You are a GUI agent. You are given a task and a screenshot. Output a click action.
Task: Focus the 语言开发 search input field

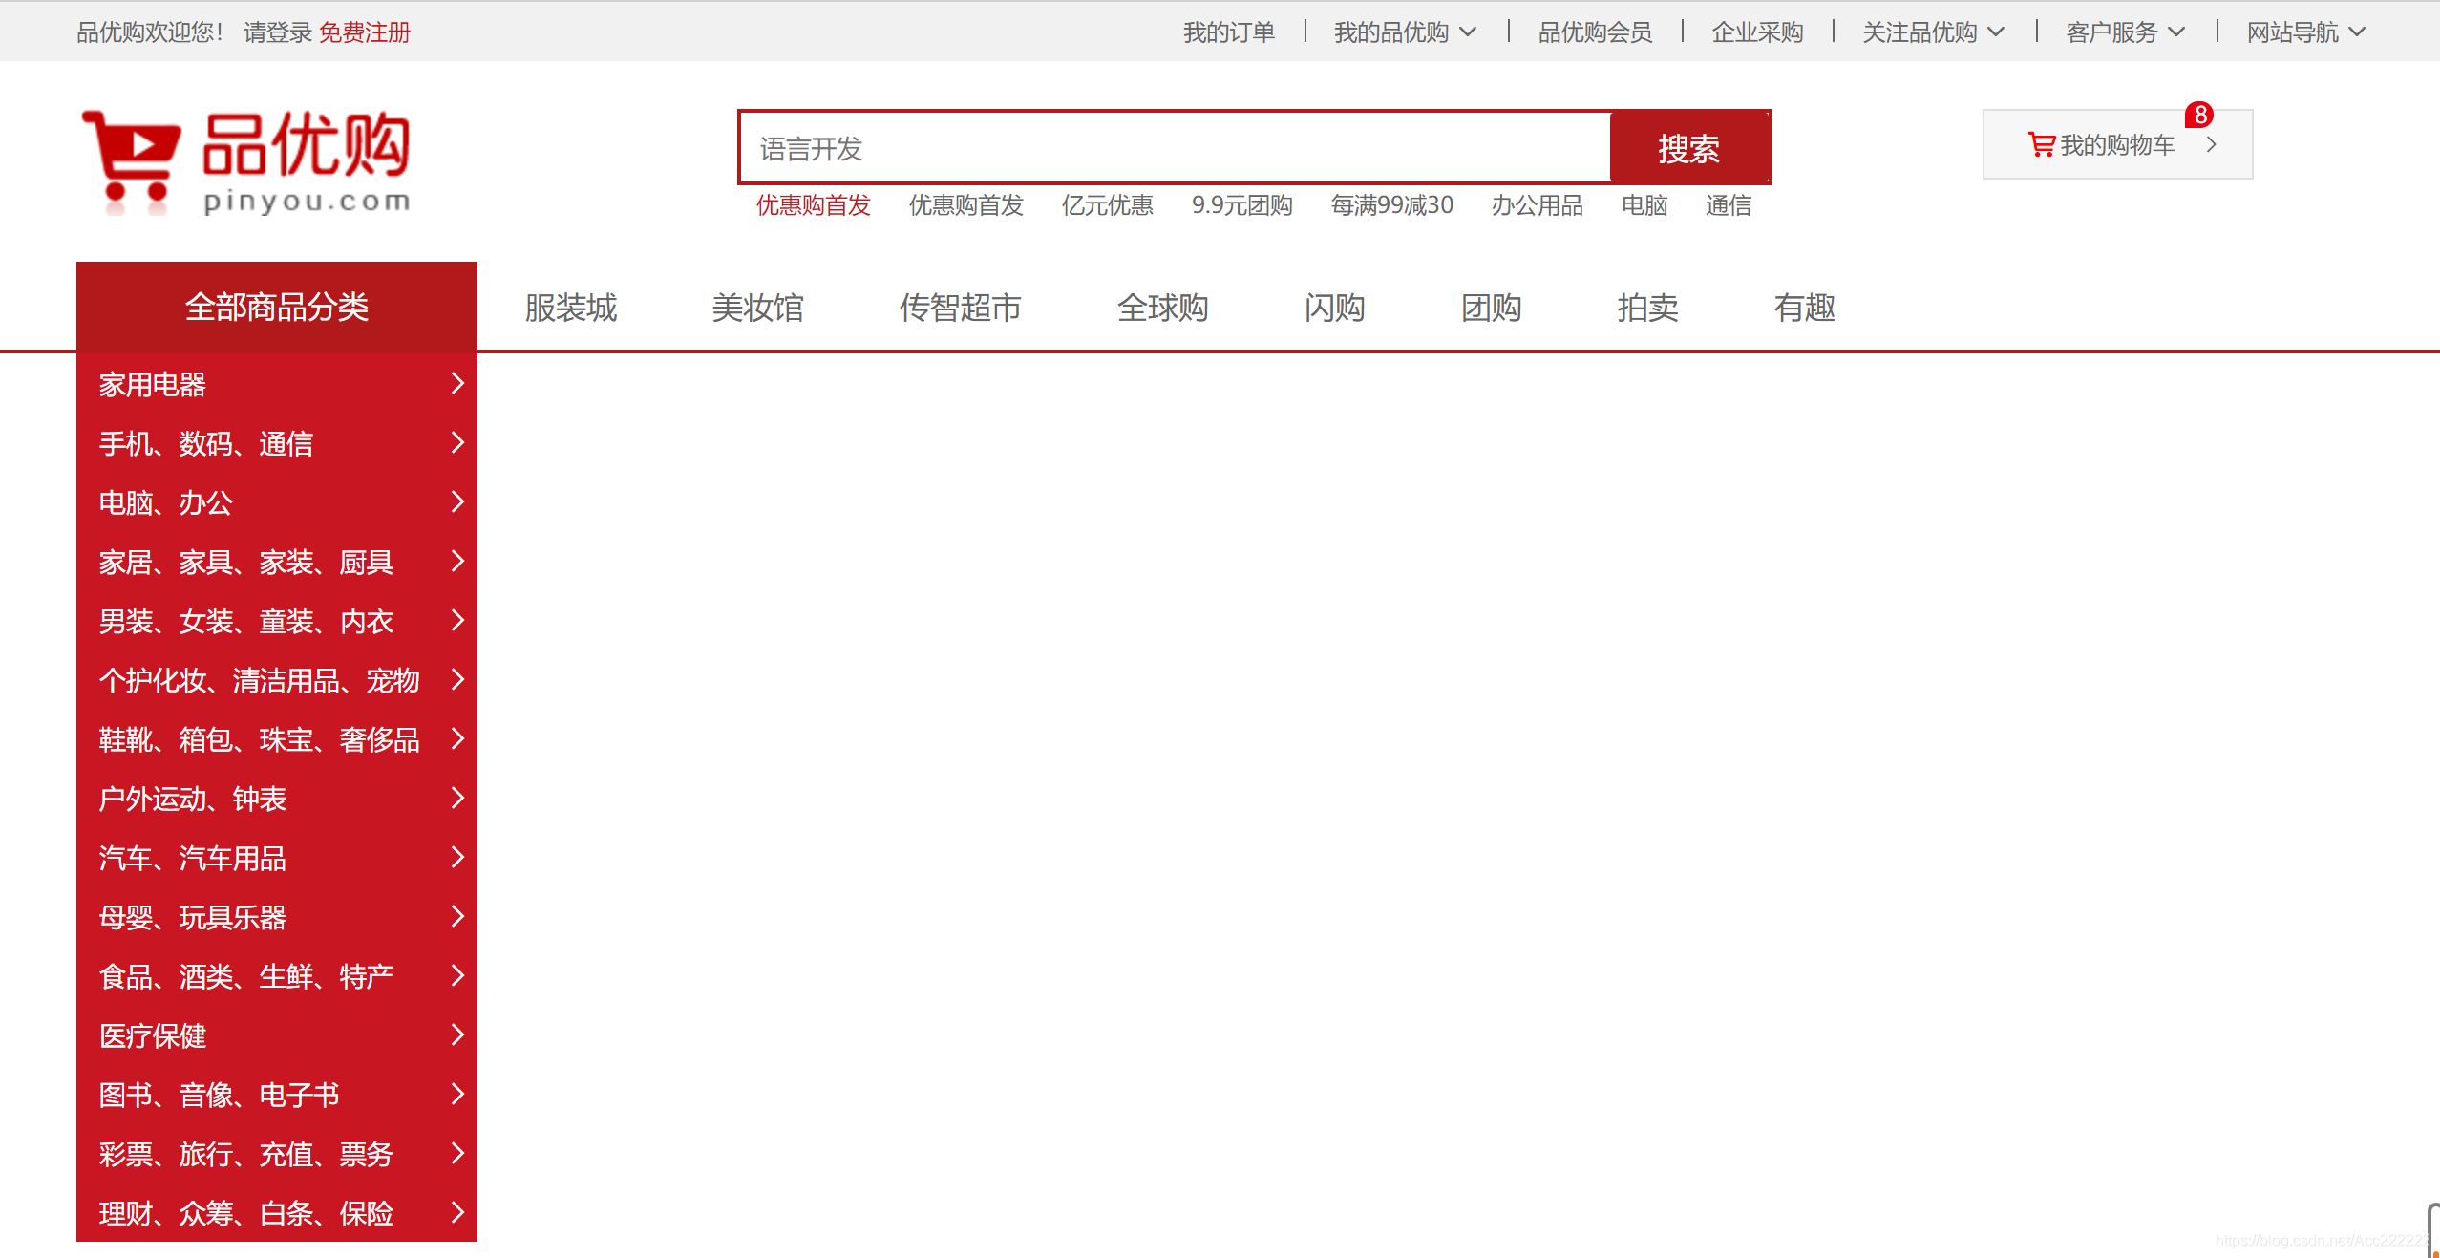click(x=1175, y=148)
